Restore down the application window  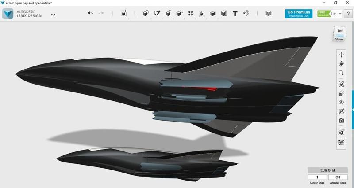tap(336, 3)
